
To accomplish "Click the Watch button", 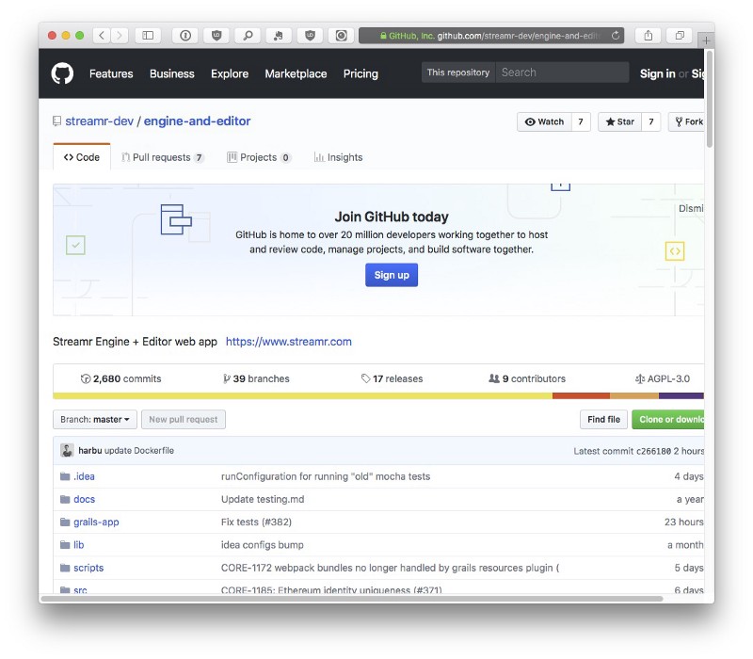I will pos(544,122).
